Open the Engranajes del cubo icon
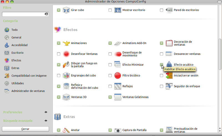Screen dimensions: 222x136 tap(66, 75)
